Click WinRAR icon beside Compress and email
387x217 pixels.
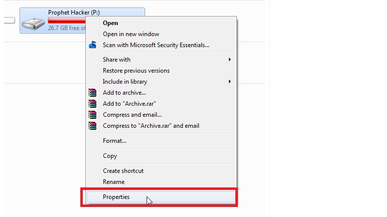pyautogui.click(x=92, y=115)
